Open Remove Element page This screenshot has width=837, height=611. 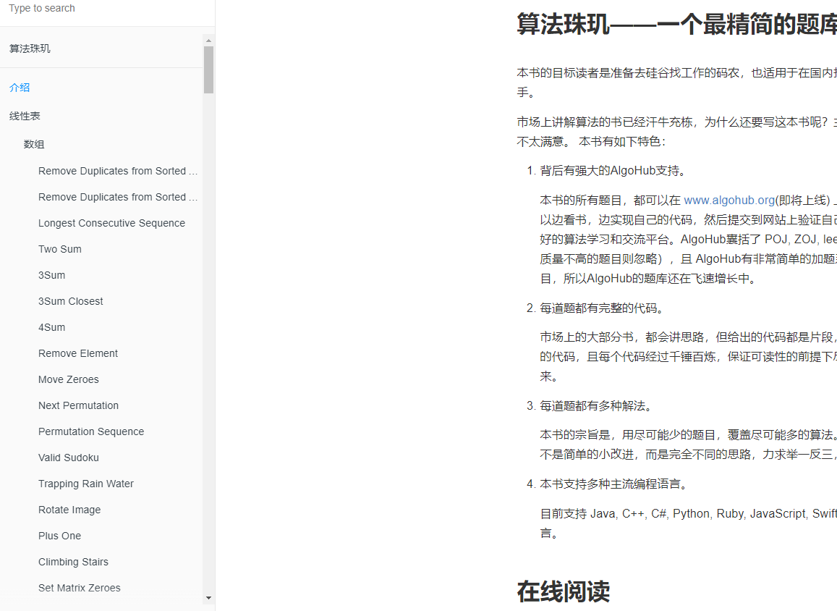[x=78, y=353]
